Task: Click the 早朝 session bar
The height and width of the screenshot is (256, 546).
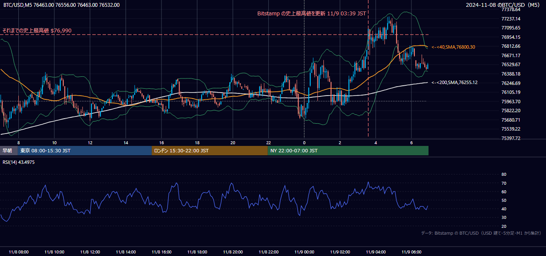Action: pos(9,151)
